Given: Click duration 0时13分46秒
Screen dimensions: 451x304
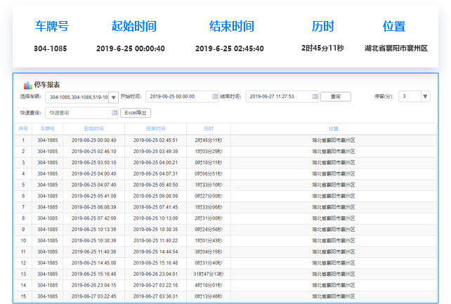Looking at the screenshot, I should tap(209, 296).
